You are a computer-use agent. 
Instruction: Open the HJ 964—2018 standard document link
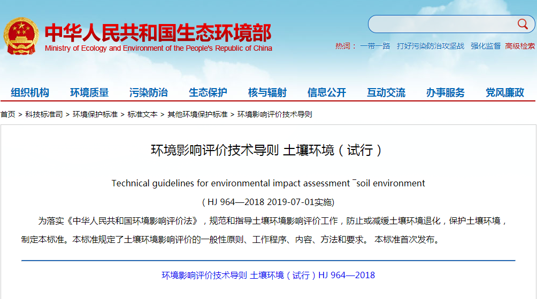click(268, 276)
